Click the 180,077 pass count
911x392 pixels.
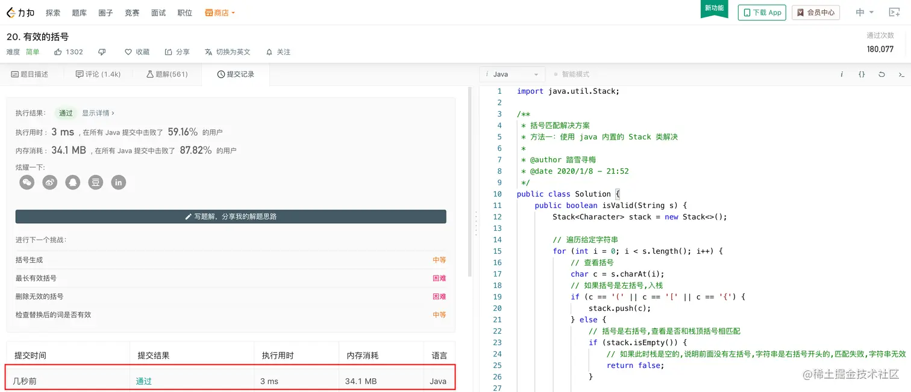point(880,49)
